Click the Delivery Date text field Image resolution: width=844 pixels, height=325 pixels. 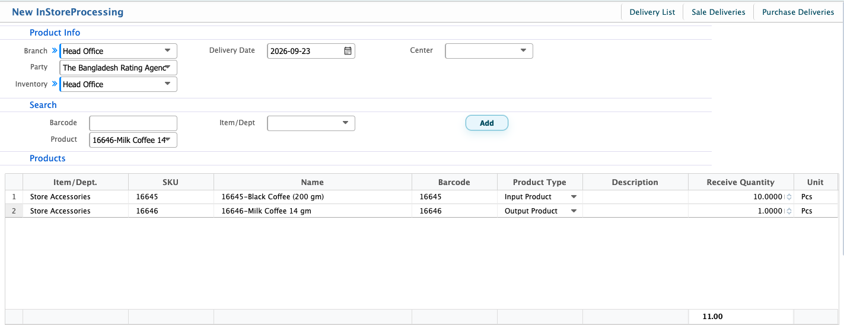click(305, 51)
